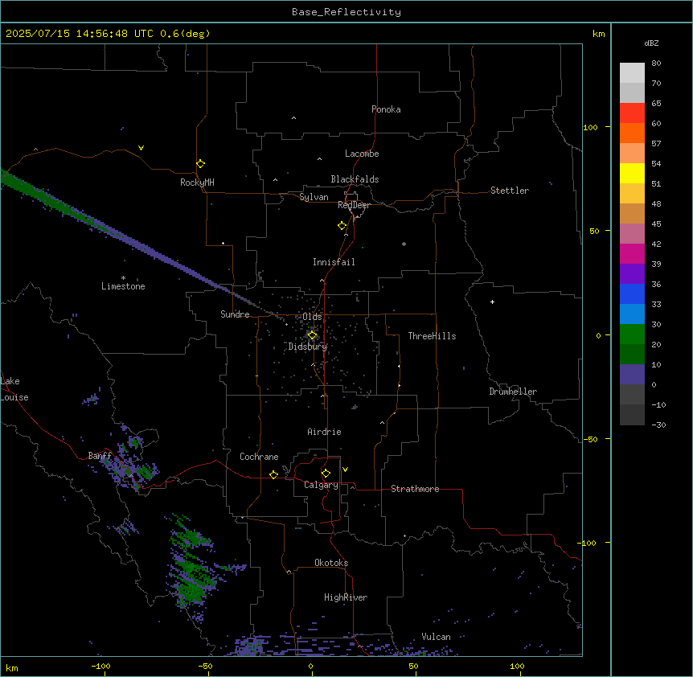Click the Cochrane label
Image resolution: width=693 pixels, height=677 pixels.
[259, 457]
